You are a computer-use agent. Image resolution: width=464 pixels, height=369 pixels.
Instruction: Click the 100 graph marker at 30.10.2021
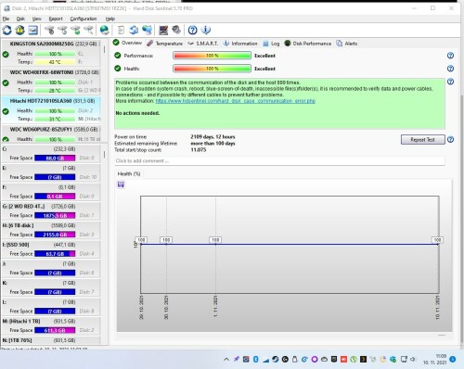pos(166,240)
